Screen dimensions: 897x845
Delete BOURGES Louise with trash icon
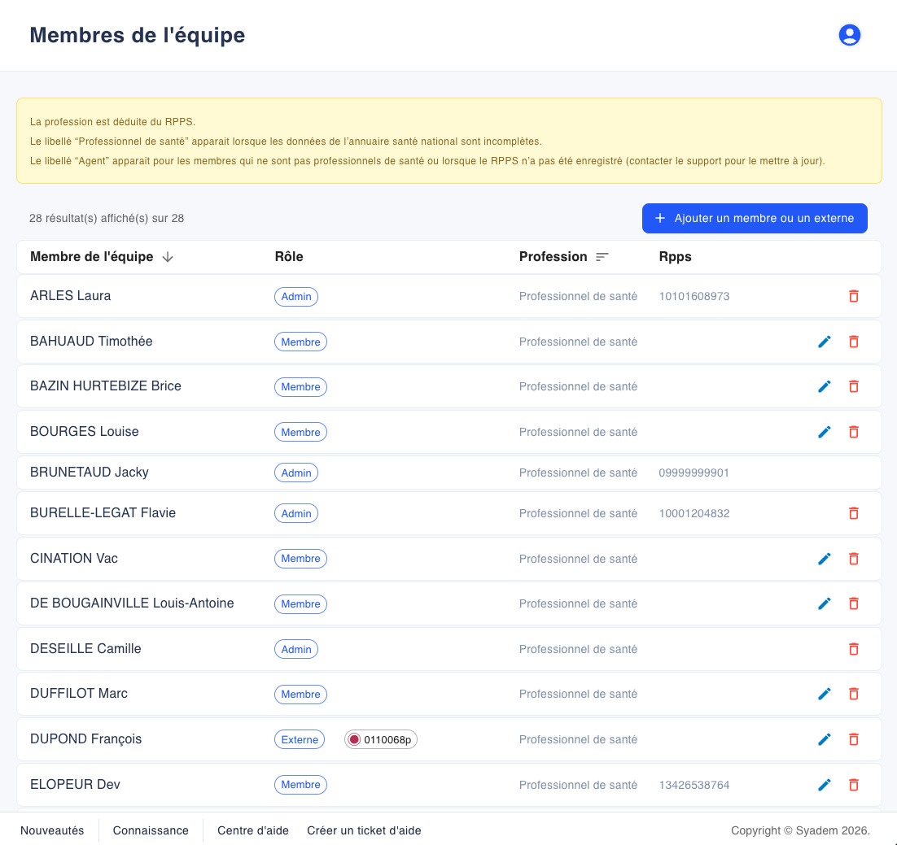click(x=854, y=432)
